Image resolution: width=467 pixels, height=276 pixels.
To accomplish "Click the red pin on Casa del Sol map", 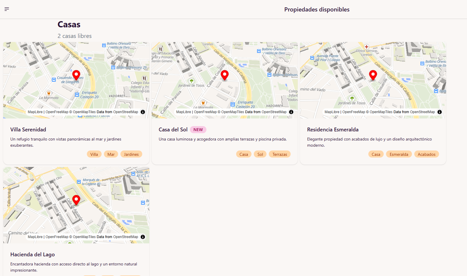I will [x=225, y=75].
